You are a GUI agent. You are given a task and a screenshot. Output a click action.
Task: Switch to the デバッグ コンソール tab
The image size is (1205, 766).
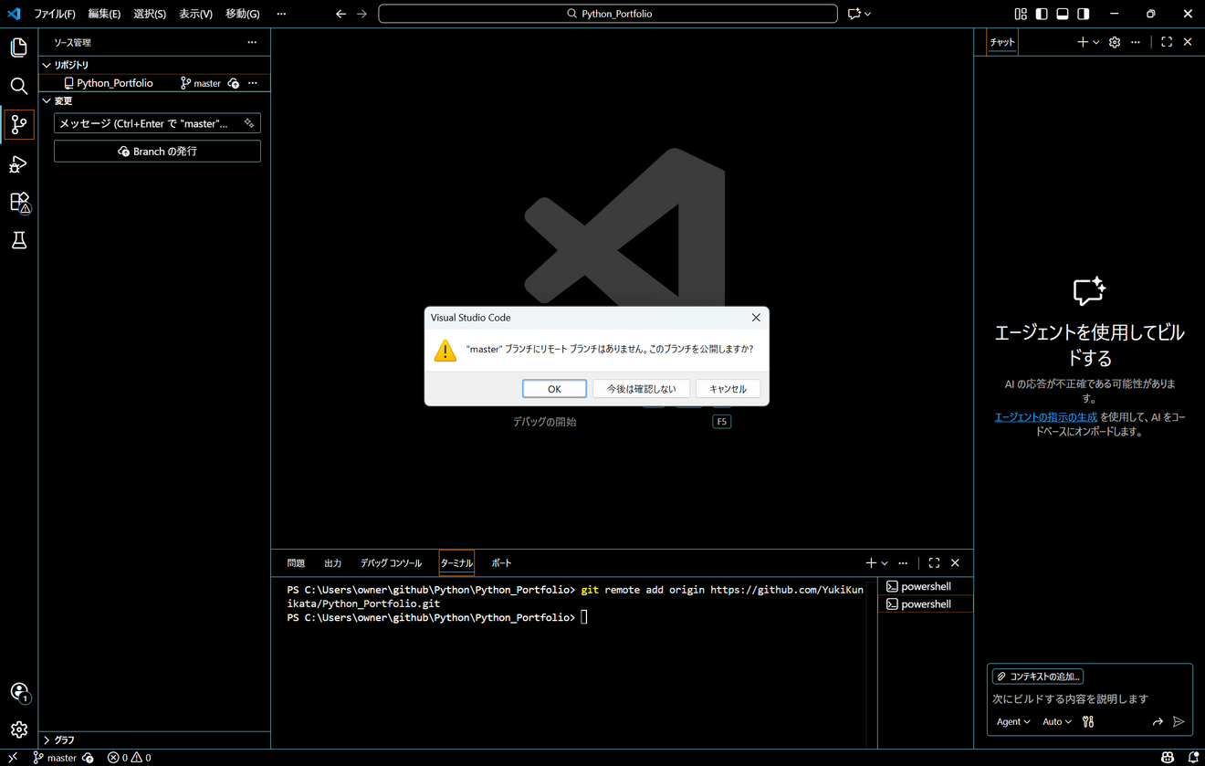[x=391, y=563]
